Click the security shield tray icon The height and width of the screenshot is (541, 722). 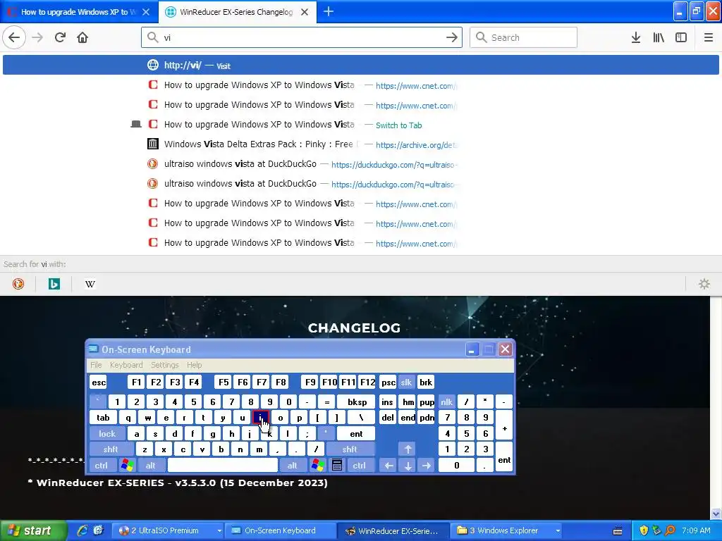644,530
